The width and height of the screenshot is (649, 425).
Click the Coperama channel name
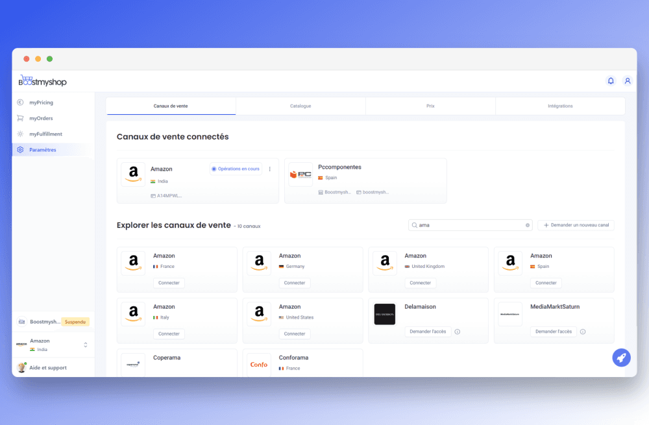pos(167,358)
